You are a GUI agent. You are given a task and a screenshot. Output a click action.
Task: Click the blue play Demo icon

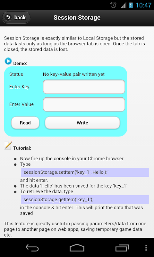pyautogui.click(x=8, y=61)
